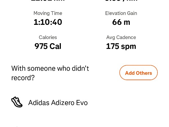Select the number 975 in calories

click(x=41, y=46)
